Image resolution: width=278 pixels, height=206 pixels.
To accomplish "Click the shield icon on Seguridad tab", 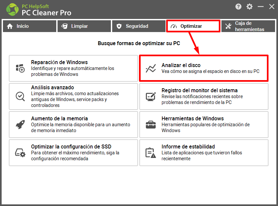I will click(x=119, y=26).
